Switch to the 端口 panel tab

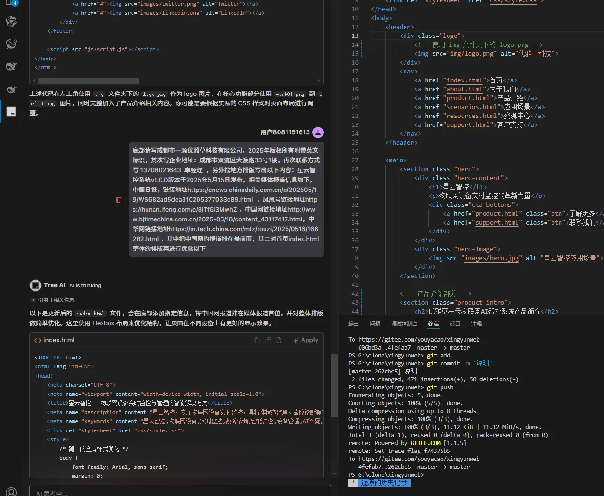pyautogui.click(x=455, y=324)
